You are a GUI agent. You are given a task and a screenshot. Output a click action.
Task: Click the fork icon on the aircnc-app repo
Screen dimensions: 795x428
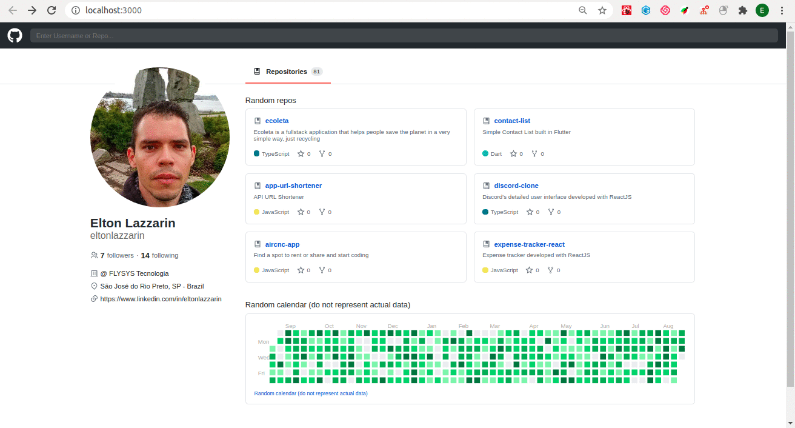(x=322, y=270)
